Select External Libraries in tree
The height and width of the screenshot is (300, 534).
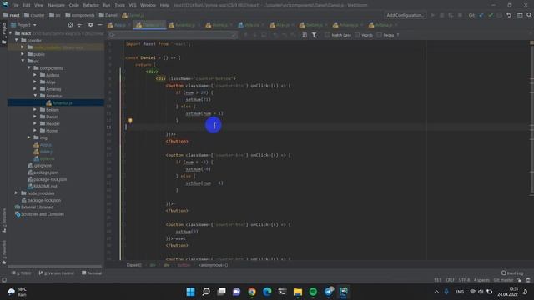(37, 207)
